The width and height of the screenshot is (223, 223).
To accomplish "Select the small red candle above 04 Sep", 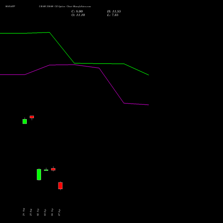I will (53, 169).
